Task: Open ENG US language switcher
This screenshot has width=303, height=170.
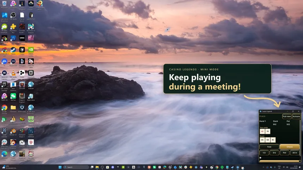Action: [x=279, y=167]
